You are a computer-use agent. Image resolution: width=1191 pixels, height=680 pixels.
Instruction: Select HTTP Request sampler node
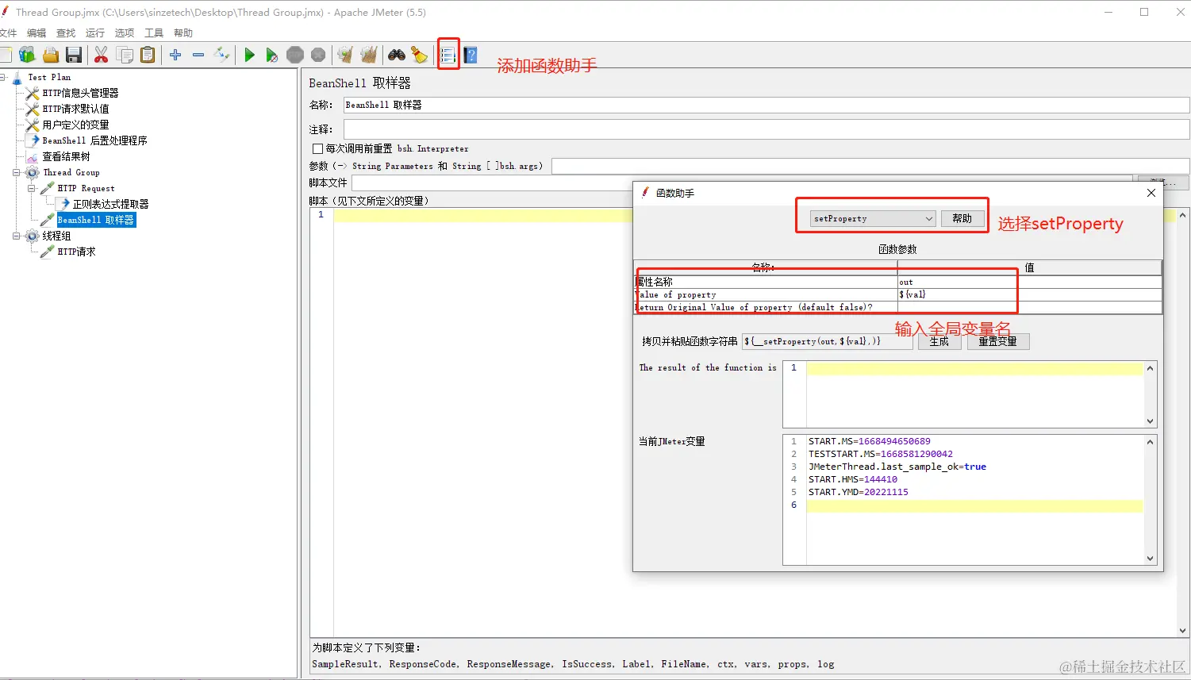[86, 188]
